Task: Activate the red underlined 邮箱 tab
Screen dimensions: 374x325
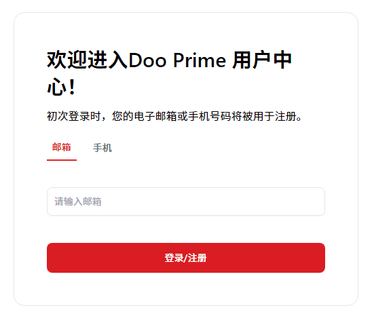Action: coord(62,147)
